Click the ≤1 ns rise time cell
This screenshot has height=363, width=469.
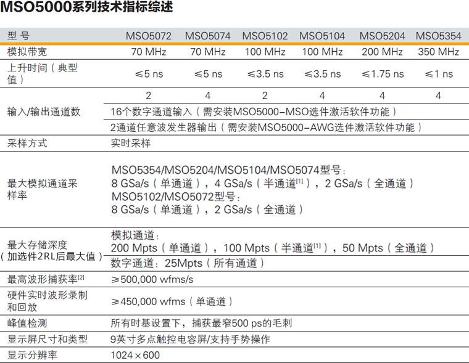click(439, 74)
